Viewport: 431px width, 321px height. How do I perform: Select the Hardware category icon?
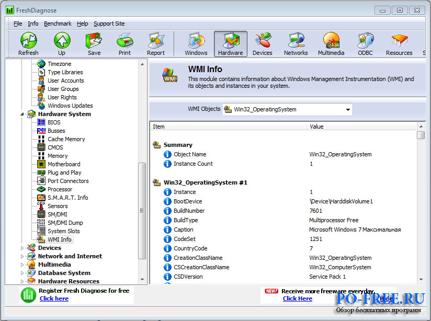pyautogui.click(x=231, y=44)
